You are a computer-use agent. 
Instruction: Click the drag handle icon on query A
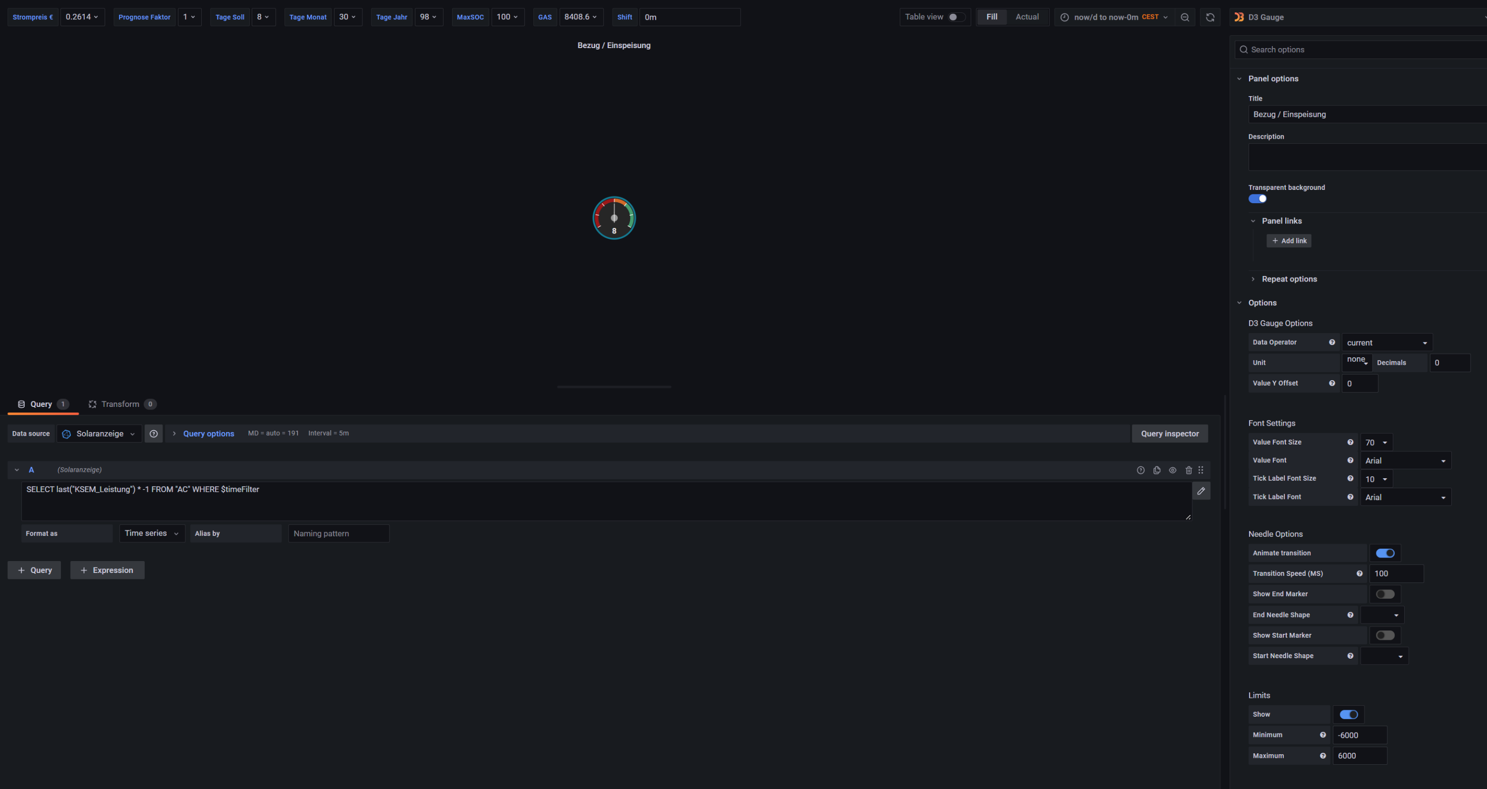click(1201, 470)
